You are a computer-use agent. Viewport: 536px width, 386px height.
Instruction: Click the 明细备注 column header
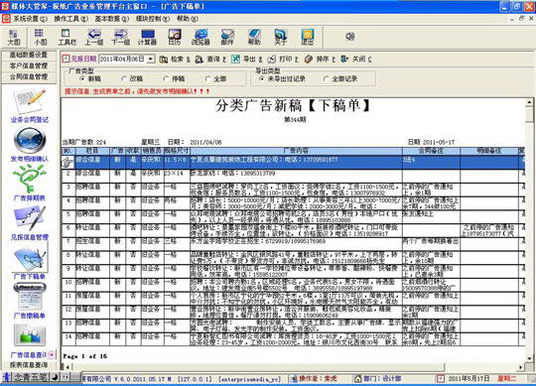pos(489,151)
